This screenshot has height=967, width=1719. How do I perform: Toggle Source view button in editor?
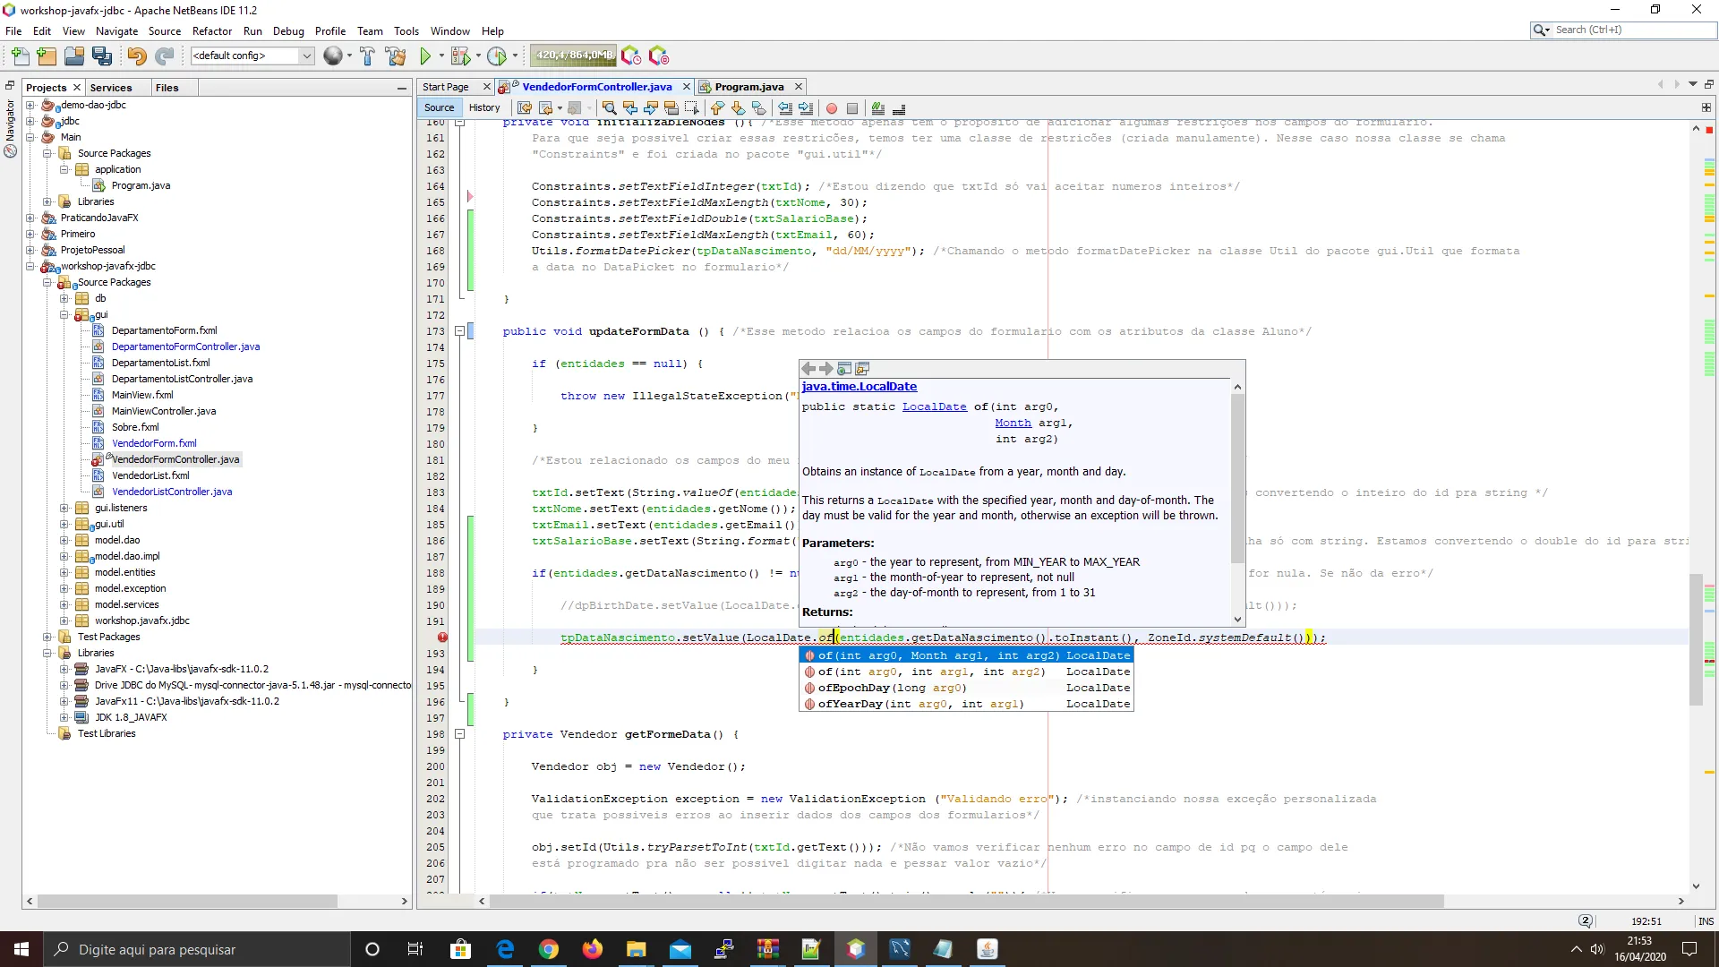pos(439,107)
